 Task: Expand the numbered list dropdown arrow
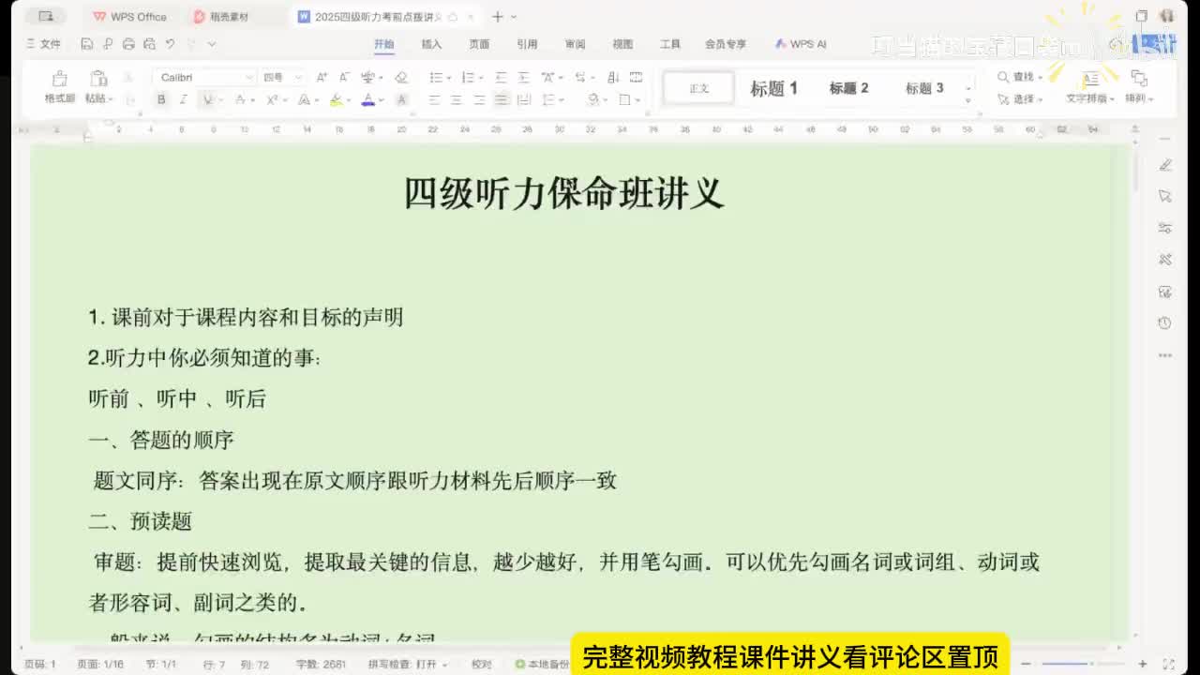481,78
